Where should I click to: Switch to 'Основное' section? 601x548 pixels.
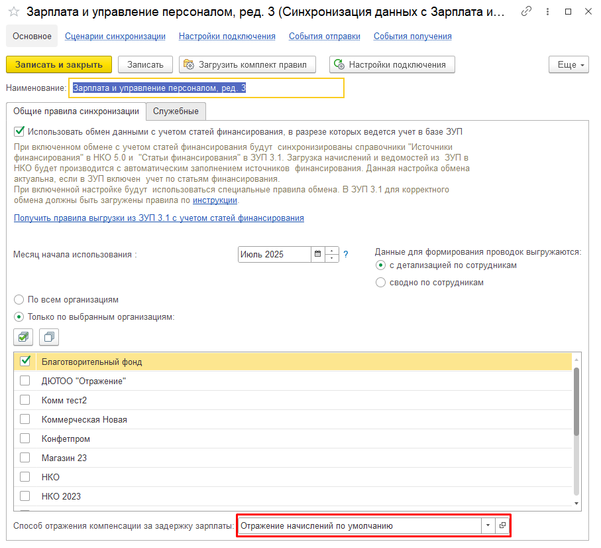tap(32, 36)
